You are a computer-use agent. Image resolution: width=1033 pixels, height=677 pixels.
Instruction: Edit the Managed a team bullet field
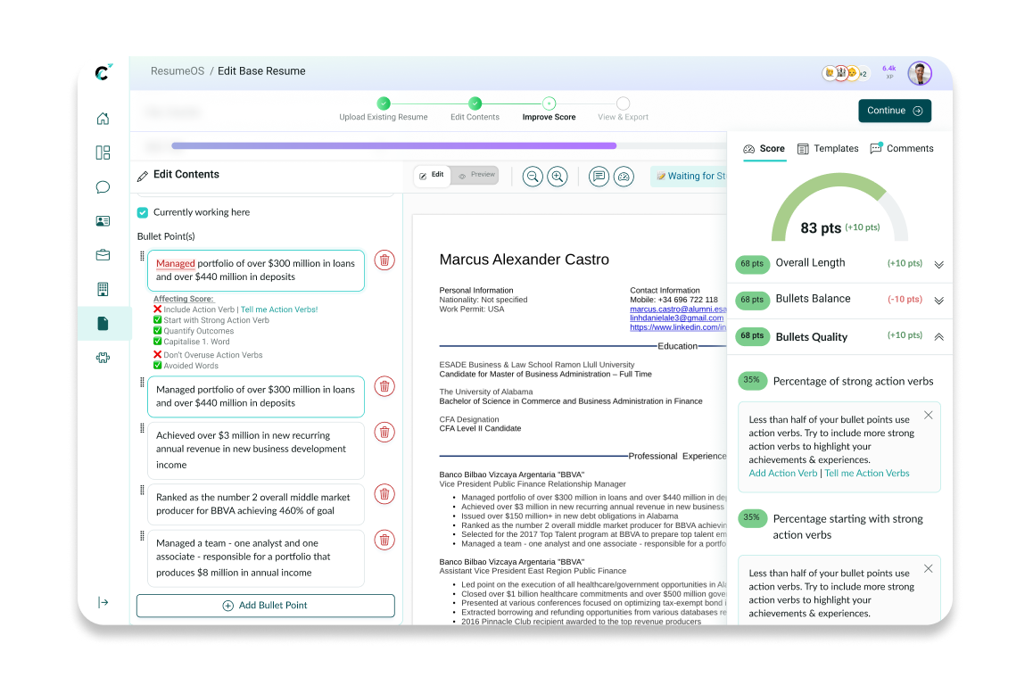(256, 558)
